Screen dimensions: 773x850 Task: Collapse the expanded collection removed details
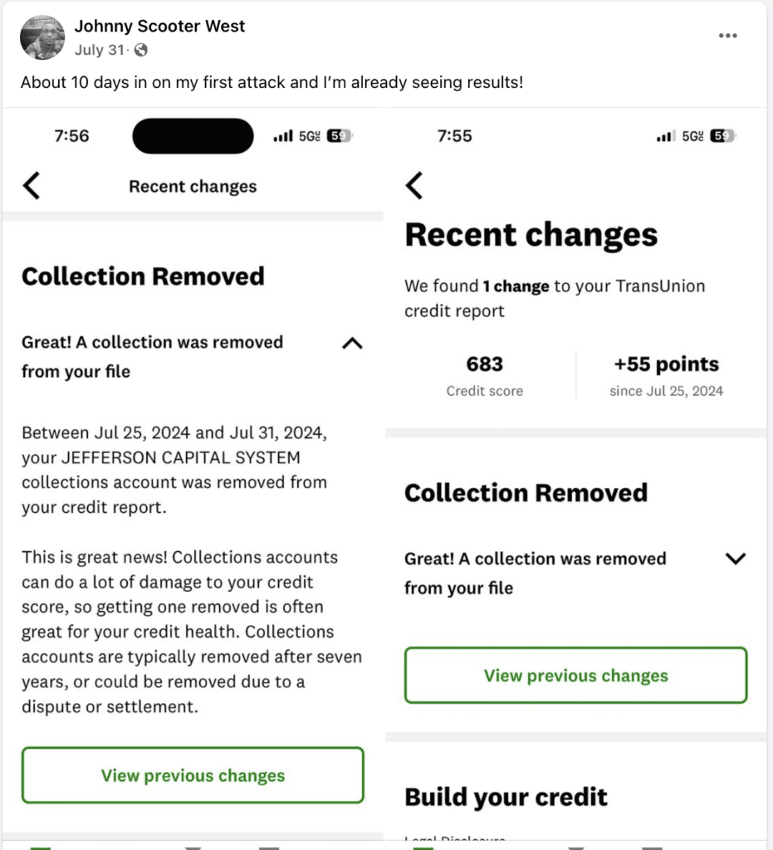coord(352,344)
